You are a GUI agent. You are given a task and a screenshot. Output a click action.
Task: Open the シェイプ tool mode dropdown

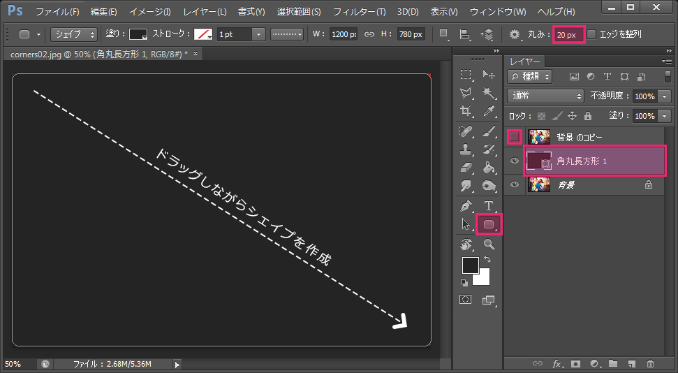(74, 34)
